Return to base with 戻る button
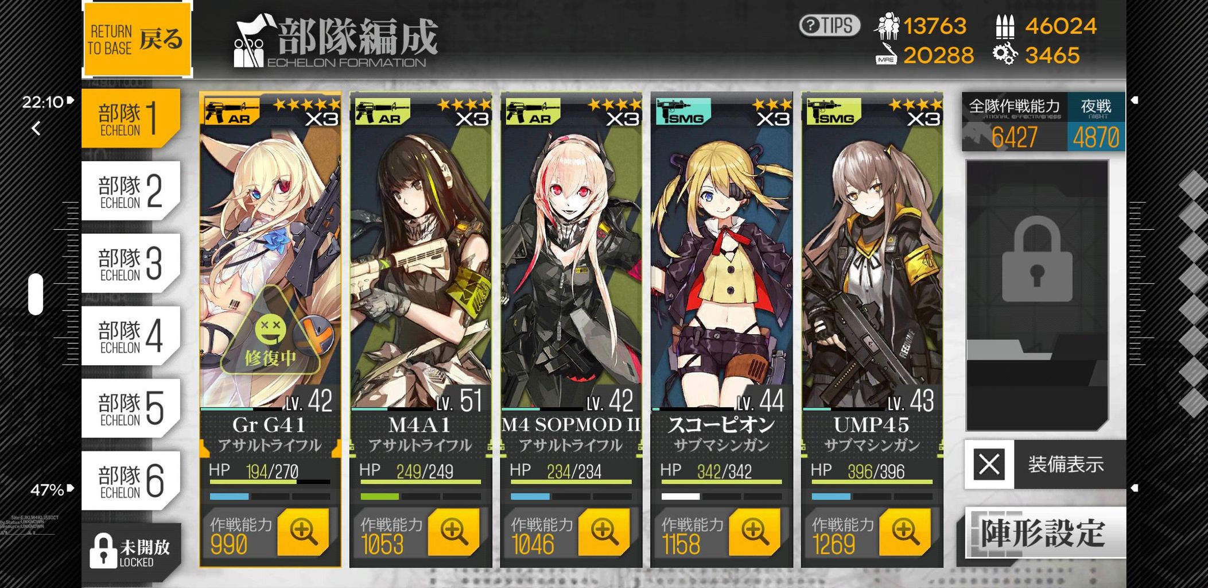This screenshot has height=588, width=1208. [x=137, y=39]
